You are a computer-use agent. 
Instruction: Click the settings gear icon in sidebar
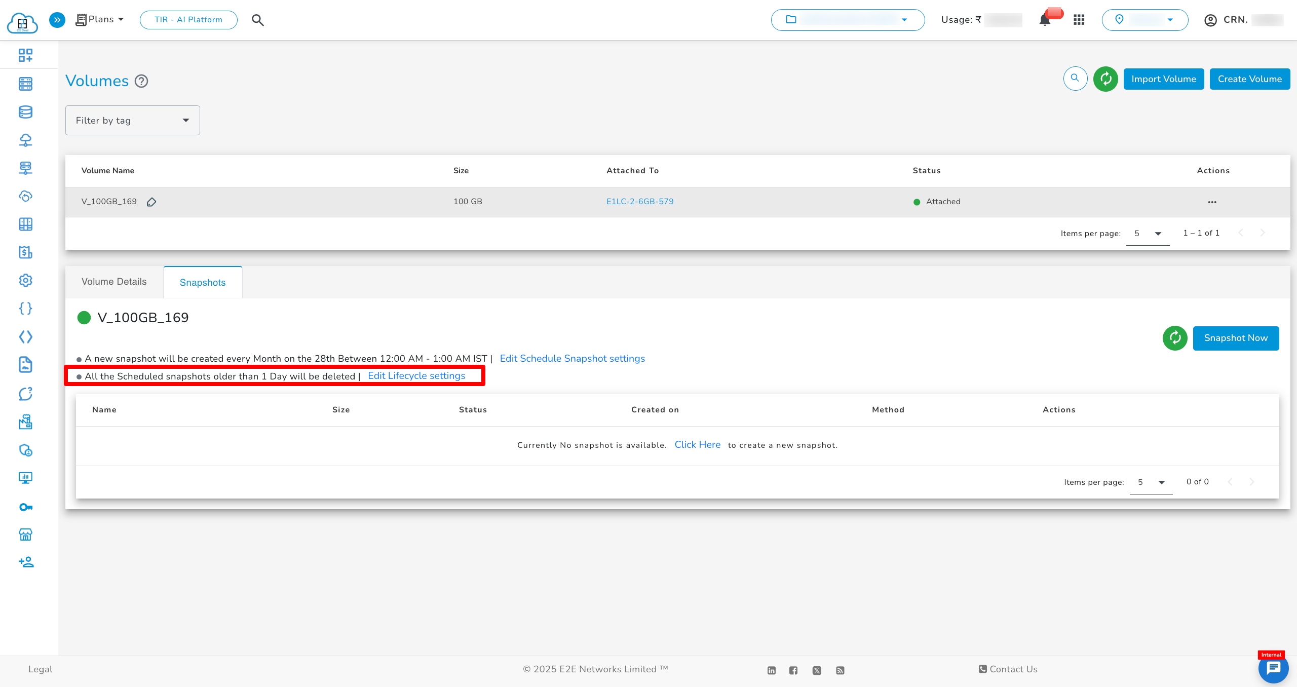25,280
